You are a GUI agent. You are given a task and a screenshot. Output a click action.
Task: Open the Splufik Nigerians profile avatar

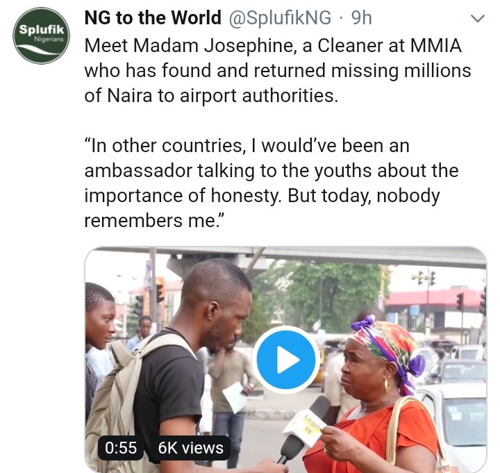coord(41,35)
